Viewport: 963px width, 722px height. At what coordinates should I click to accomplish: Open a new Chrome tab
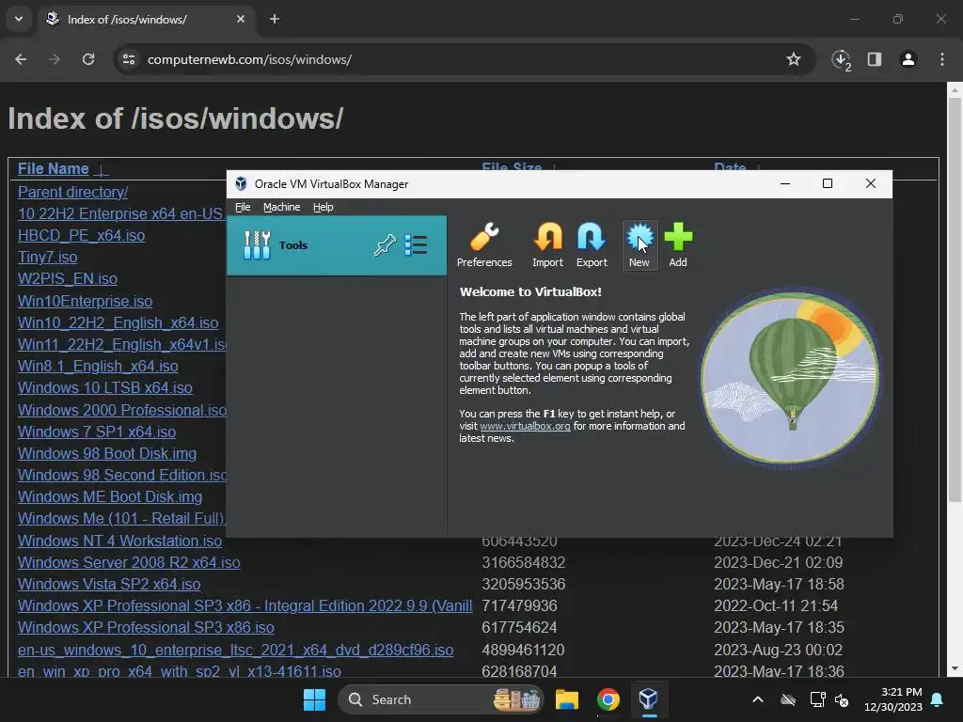[275, 19]
